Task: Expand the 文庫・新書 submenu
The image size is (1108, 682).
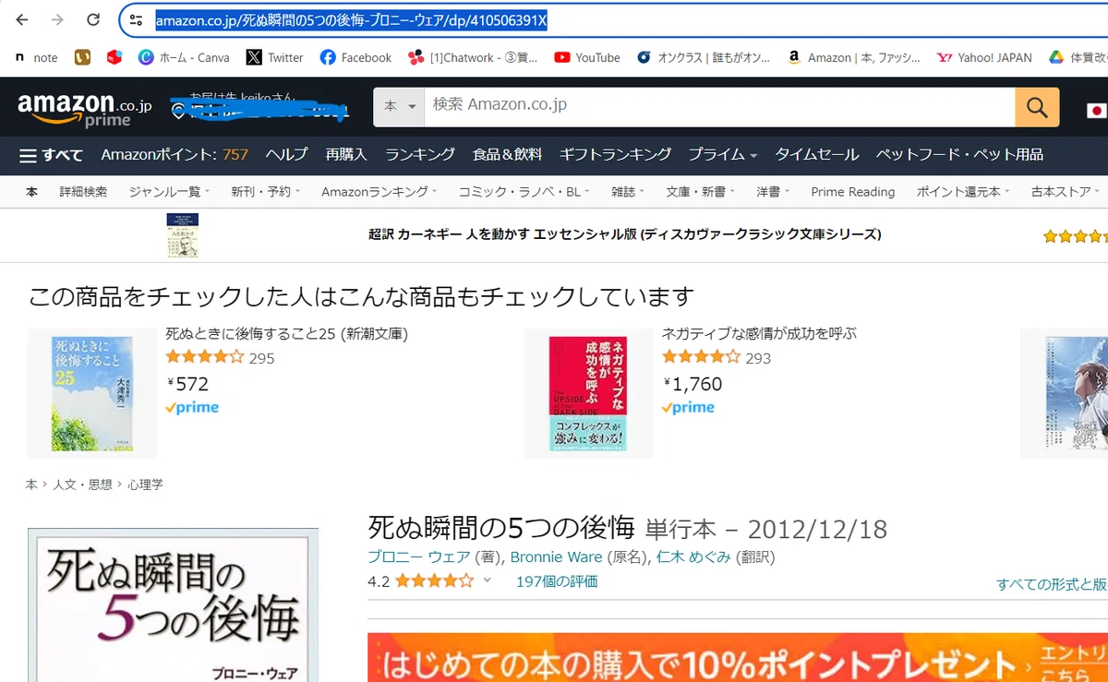Action: point(700,192)
